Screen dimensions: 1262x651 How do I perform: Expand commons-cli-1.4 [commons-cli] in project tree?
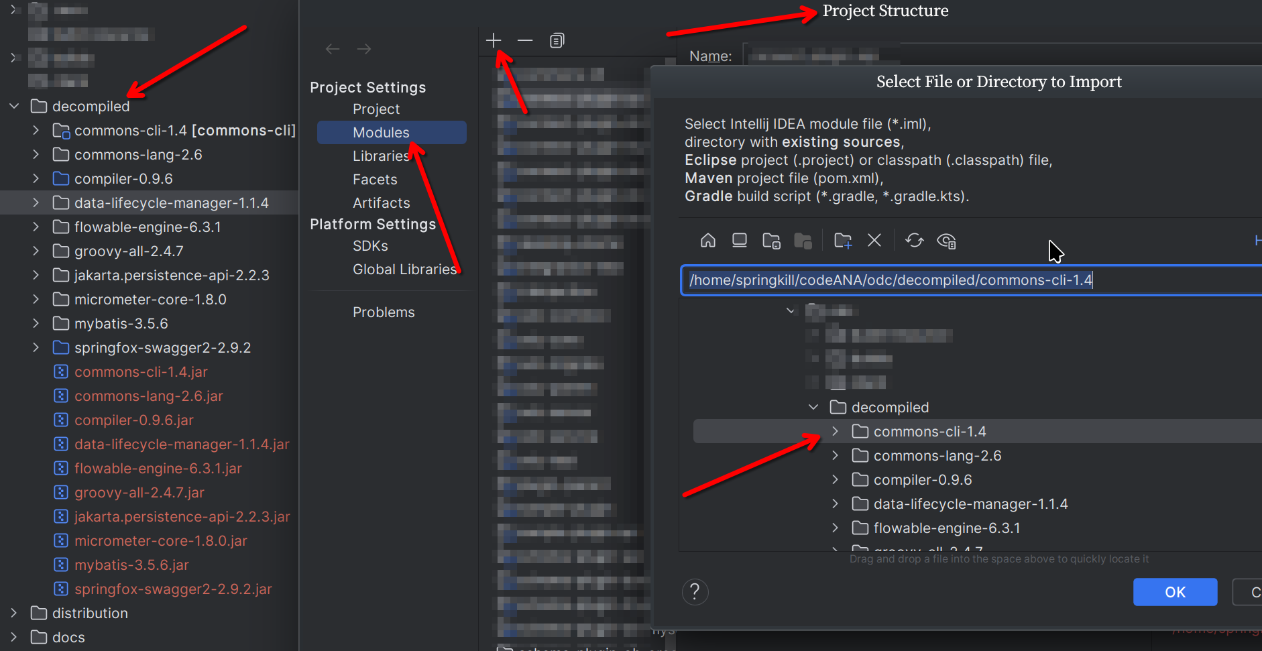[x=36, y=130]
